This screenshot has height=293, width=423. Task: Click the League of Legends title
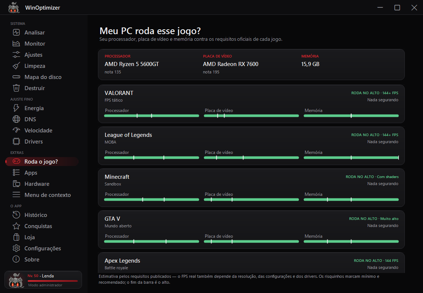[128, 135]
